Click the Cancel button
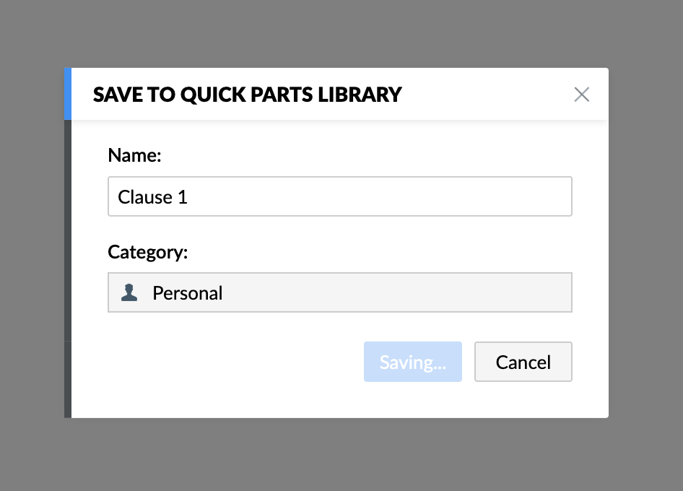This screenshot has height=491, width=683. coord(523,362)
